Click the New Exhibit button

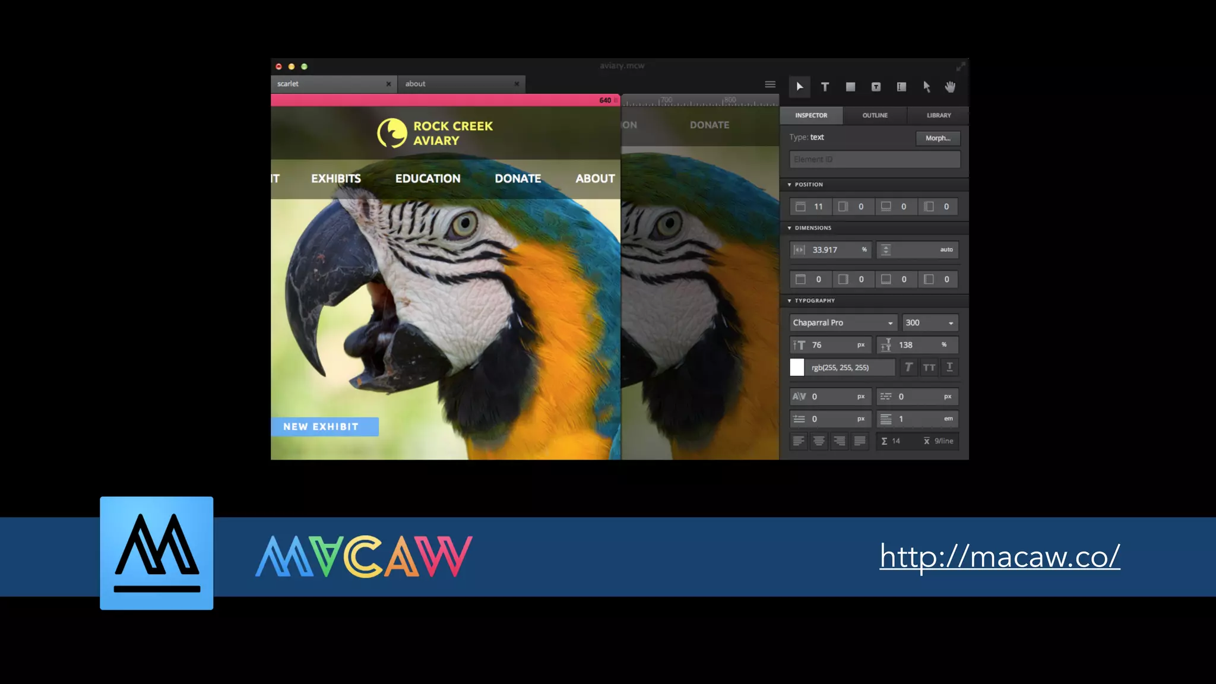point(325,427)
